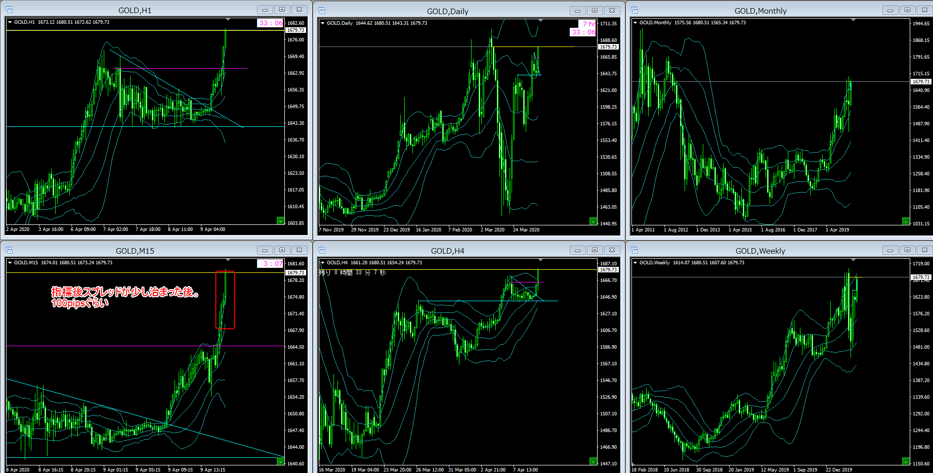933x473 pixels.
Task: Open the GOLD,M15 symbol dropdown triangle
Action: 10,263
